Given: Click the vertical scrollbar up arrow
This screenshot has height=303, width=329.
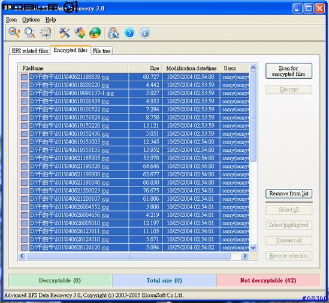Looking at the screenshot, I should coord(253,68).
